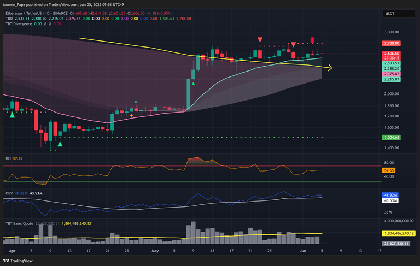Click the 2,533.51 teal price label on axis
The image size is (420, 266).
click(x=392, y=63)
